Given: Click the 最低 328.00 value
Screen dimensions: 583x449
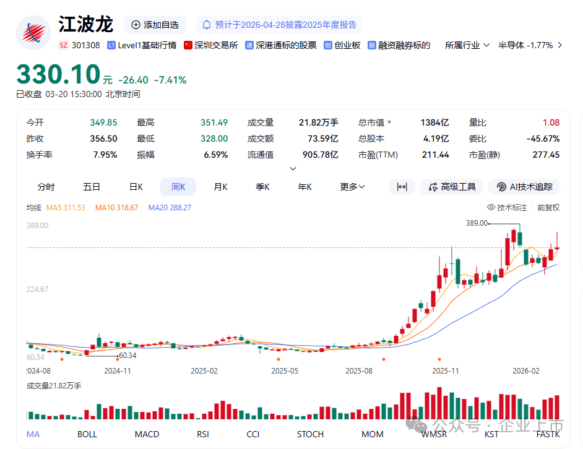Looking at the screenshot, I should [x=214, y=139].
